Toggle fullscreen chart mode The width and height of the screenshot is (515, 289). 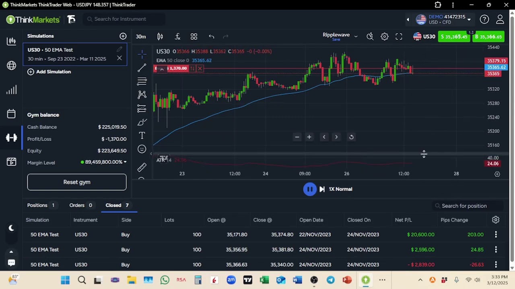coord(399,37)
